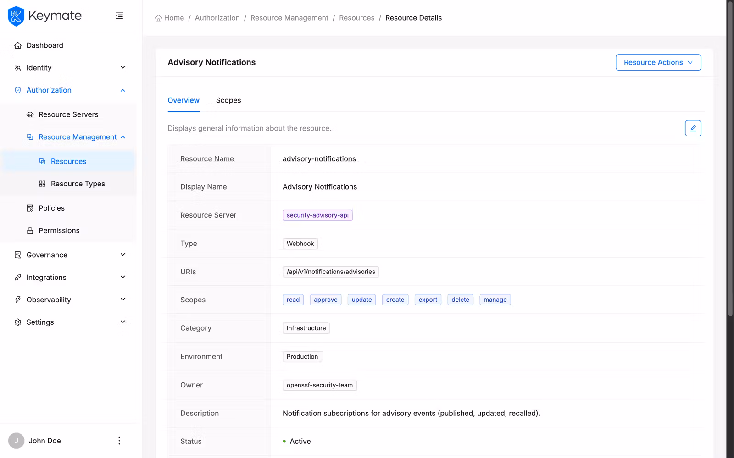Open John Doe's profile options menu

pos(119,441)
